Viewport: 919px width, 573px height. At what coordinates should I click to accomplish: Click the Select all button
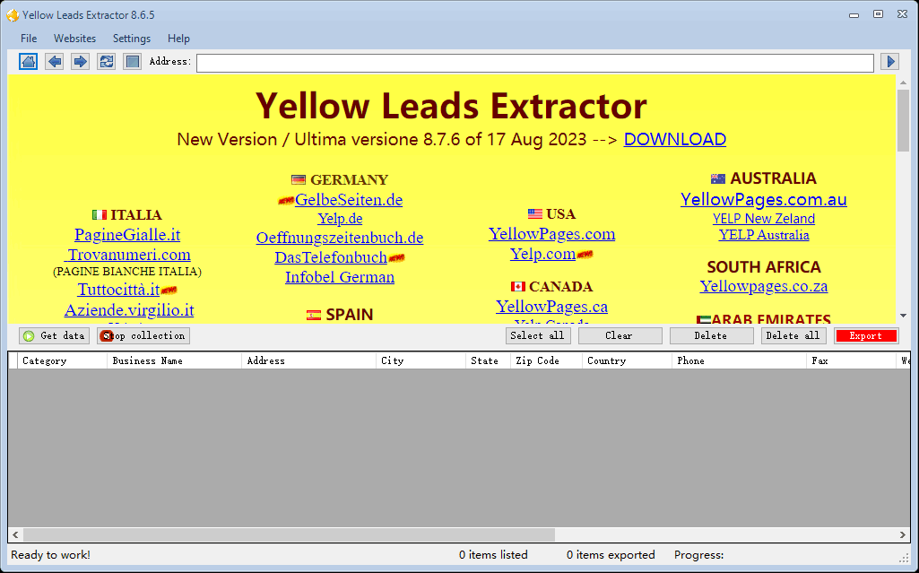(538, 335)
